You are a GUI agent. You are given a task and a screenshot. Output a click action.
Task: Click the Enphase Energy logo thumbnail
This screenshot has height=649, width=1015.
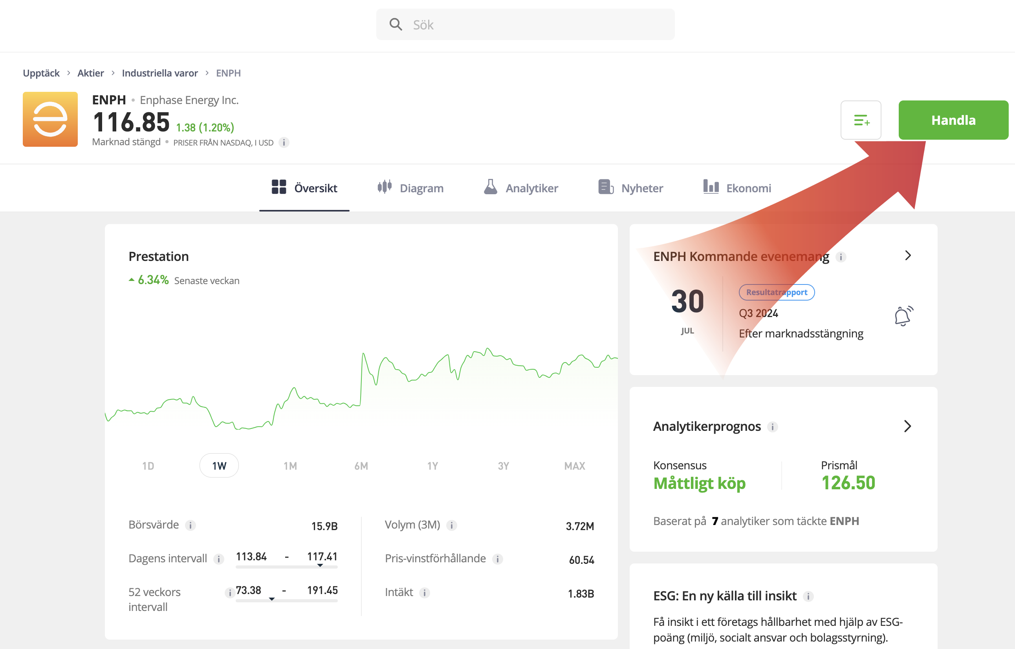pos(50,119)
